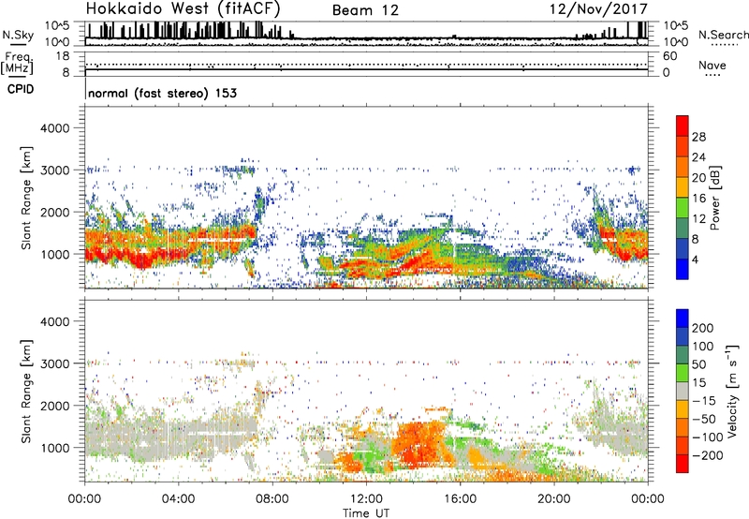Click '4000' tick of the power panel
The height and width of the screenshot is (519, 749).
coord(55,128)
